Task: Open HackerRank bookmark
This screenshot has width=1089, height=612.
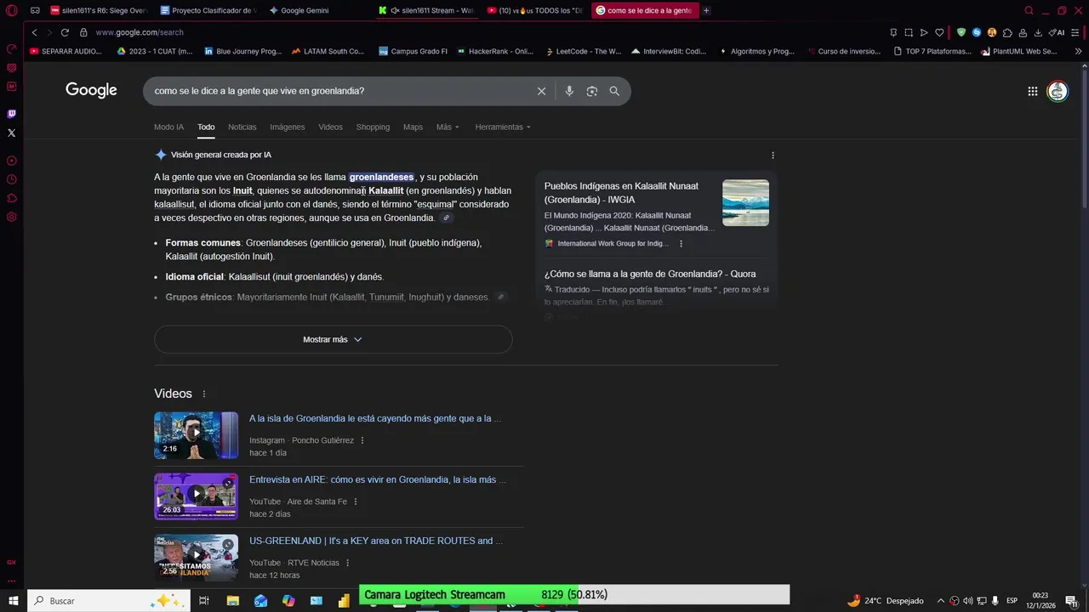Action: (494, 51)
